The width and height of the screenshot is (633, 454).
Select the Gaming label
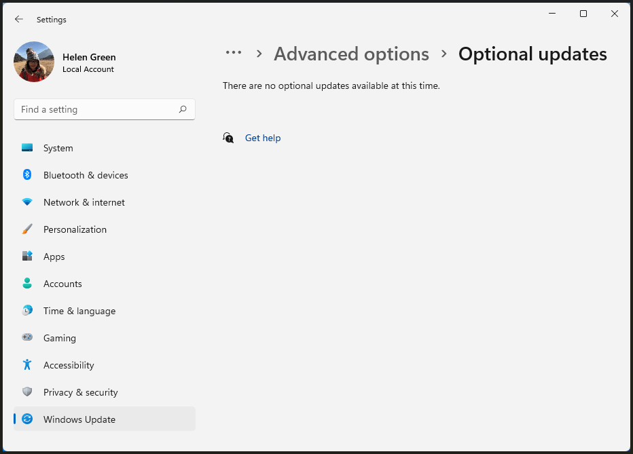60,338
